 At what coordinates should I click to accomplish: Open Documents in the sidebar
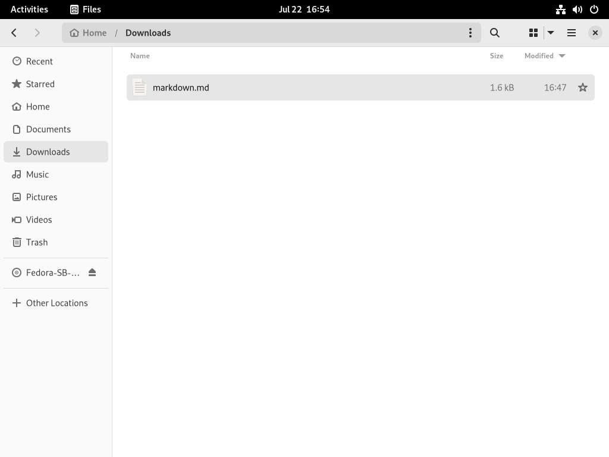pos(56,129)
